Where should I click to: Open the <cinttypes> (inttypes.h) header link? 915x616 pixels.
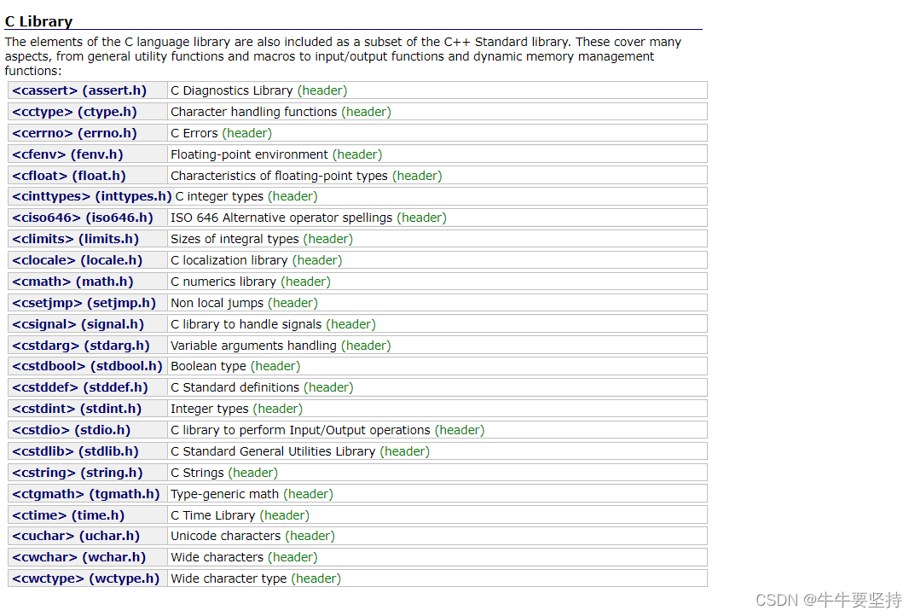click(92, 196)
